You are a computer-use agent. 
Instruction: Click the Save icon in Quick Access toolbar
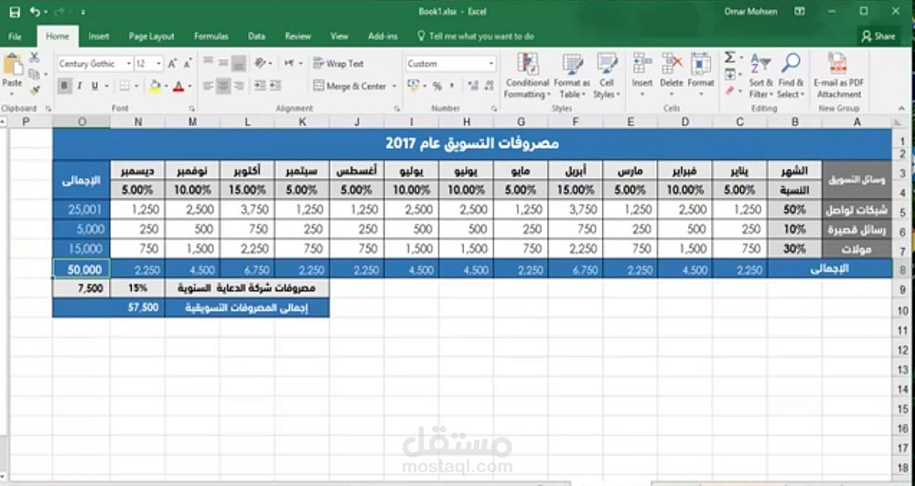(16, 12)
